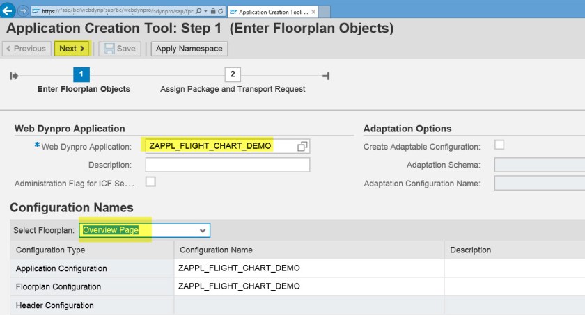585x315 pixels.
Task: Enable Administration Flag for ICF Service checkbox
Action: pyautogui.click(x=150, y=182)
